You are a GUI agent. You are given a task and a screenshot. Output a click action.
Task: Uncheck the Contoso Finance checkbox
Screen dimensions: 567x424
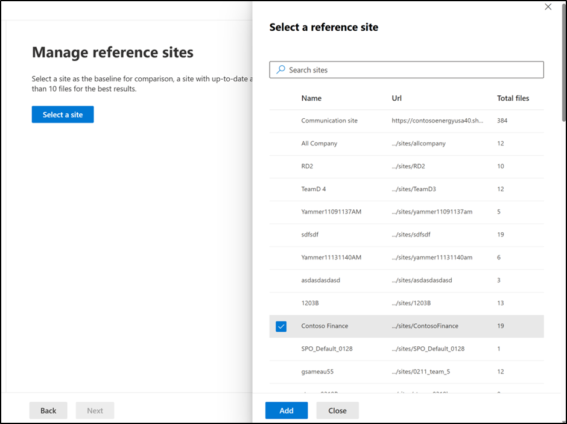click(281, 326)
